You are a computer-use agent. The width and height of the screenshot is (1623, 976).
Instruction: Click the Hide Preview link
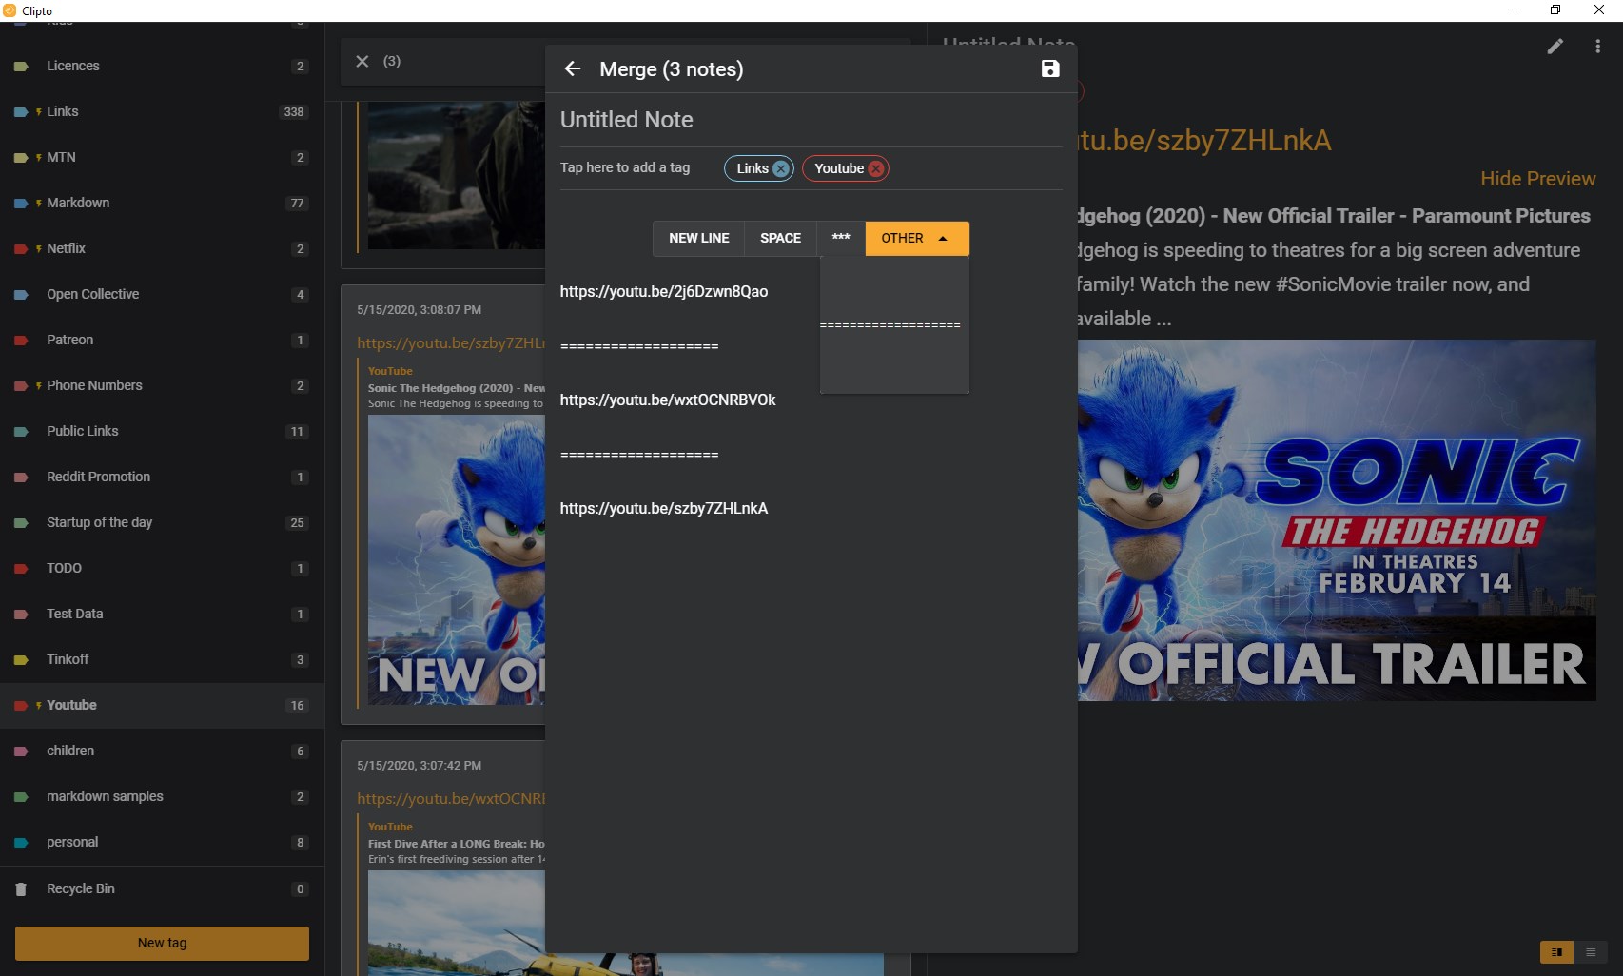[x=1537, y=179]
